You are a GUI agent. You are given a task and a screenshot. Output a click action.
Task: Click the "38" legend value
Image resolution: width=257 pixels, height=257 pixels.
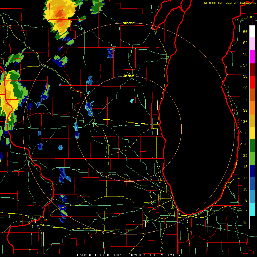click(x=245, y=111)
